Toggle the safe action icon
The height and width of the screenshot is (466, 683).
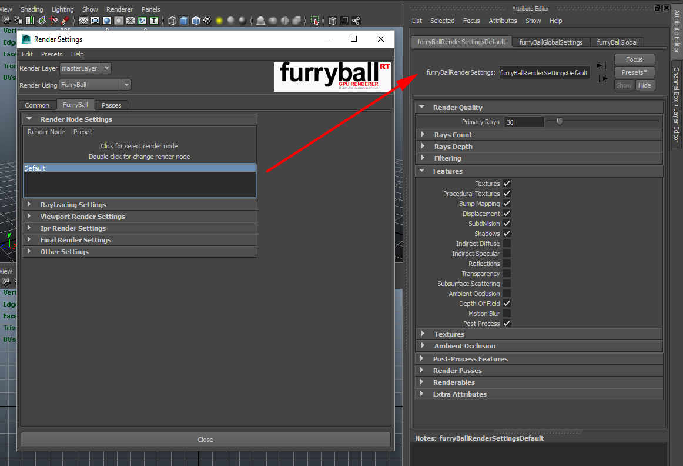tap(142, 21)
